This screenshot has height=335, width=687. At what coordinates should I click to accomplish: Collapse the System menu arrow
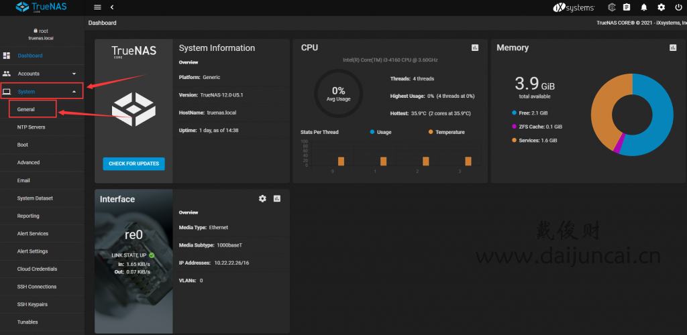(74, 91)
